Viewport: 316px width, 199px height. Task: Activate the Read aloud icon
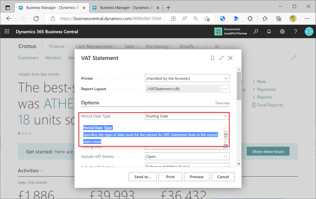pyautogui.click(x=185, y=19)
